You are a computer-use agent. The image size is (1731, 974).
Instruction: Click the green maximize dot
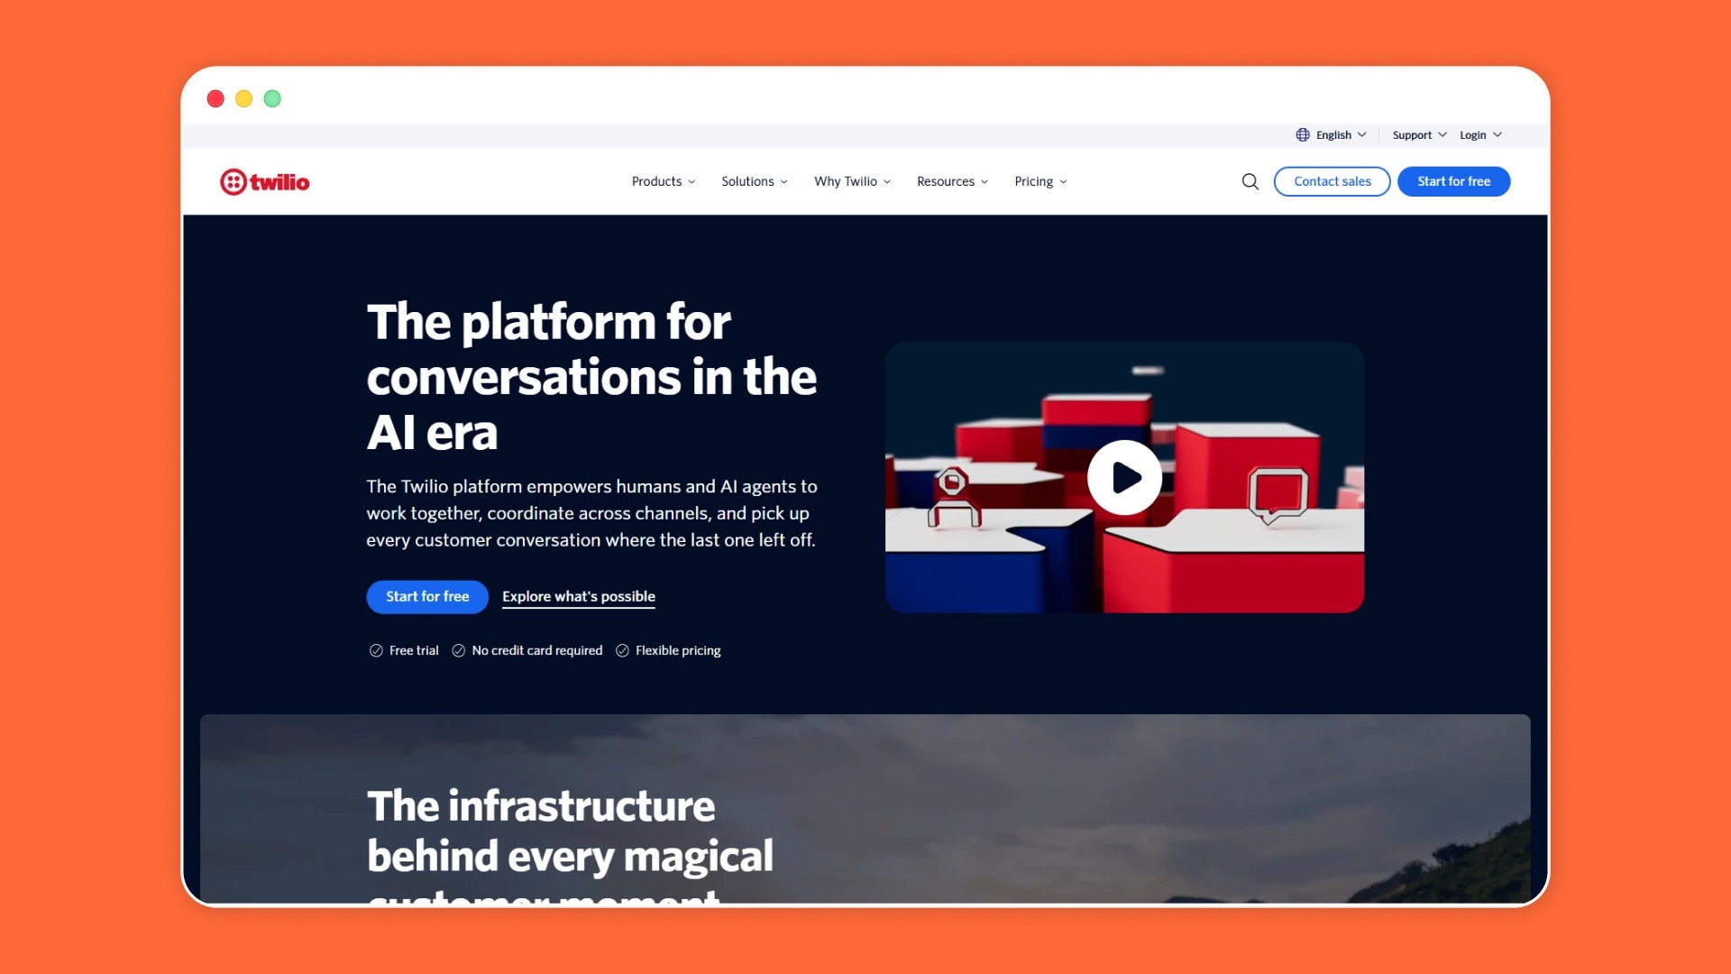point(272,98)
